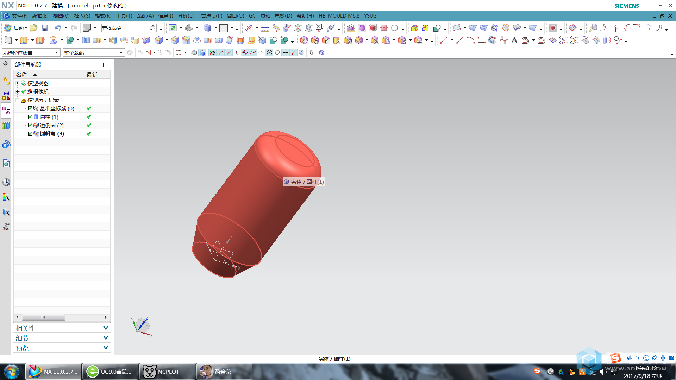The image size is (676, 380).
Task: Switch to wireframe purple cube display icon
Action: pyautogui.click(x=362, y=28)
